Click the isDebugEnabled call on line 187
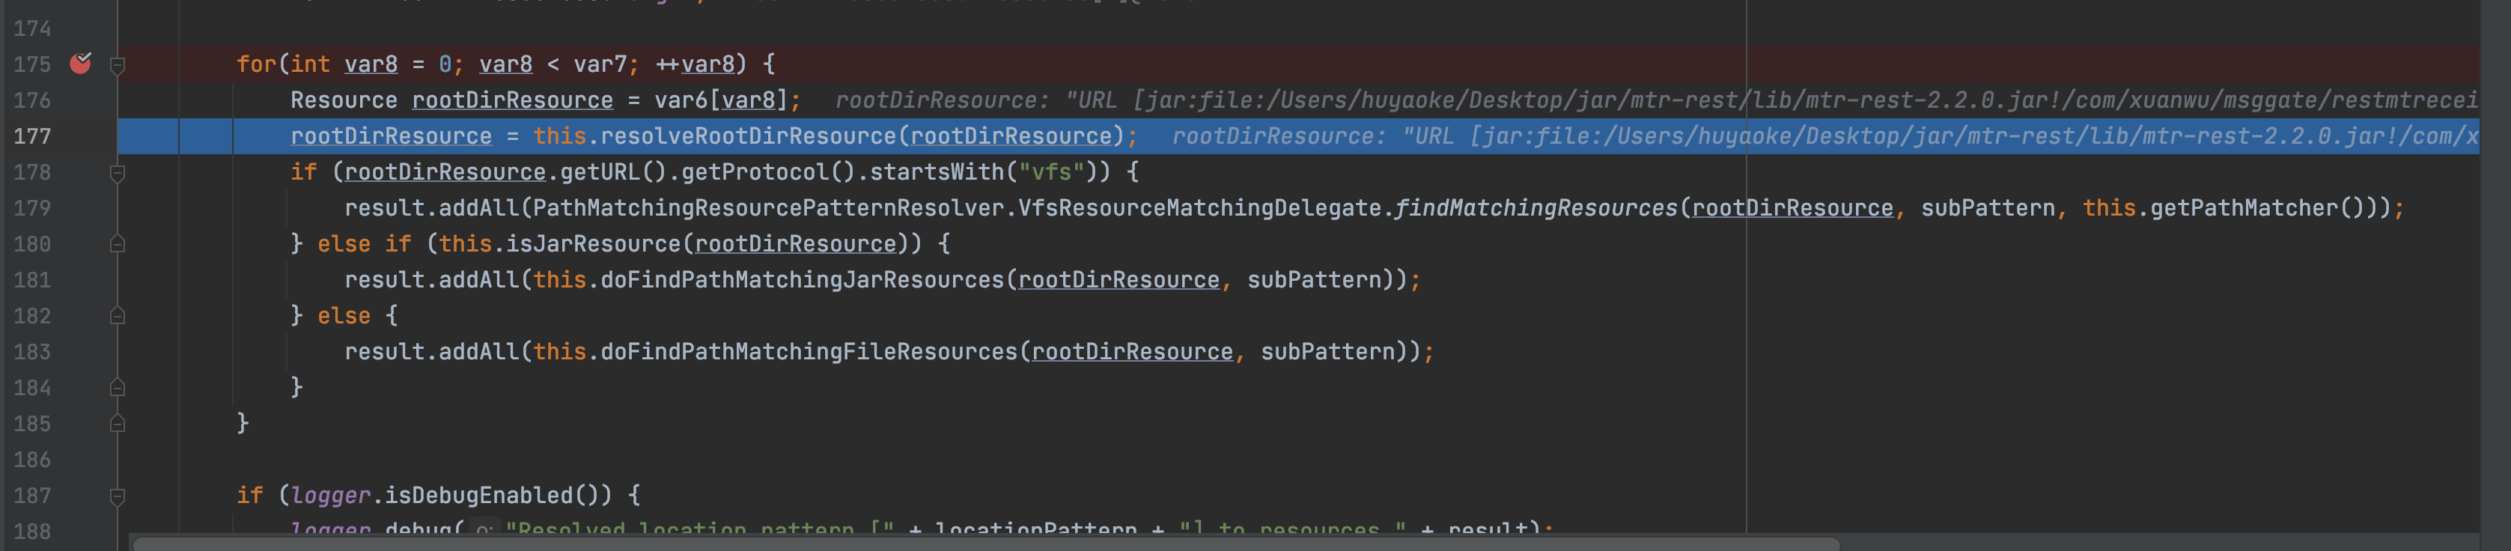 pyautogui.click(x=478, y=496)
